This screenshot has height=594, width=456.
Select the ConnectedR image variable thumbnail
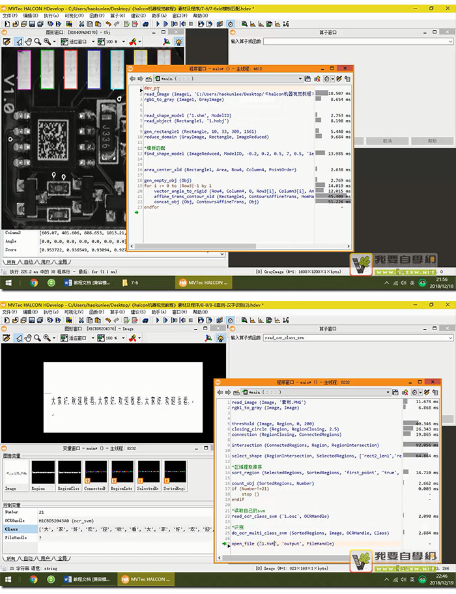(x=96, y=475)
